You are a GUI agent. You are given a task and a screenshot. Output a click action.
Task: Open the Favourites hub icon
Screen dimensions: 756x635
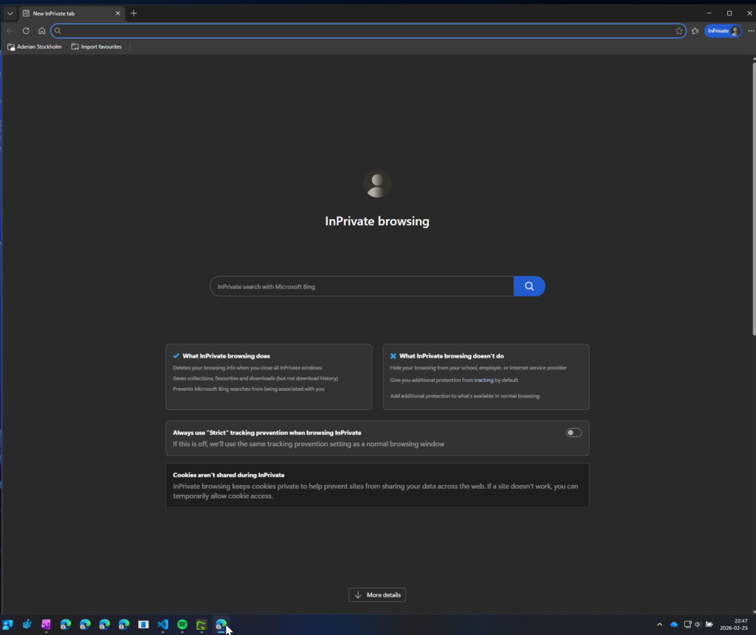click(695, 31)
